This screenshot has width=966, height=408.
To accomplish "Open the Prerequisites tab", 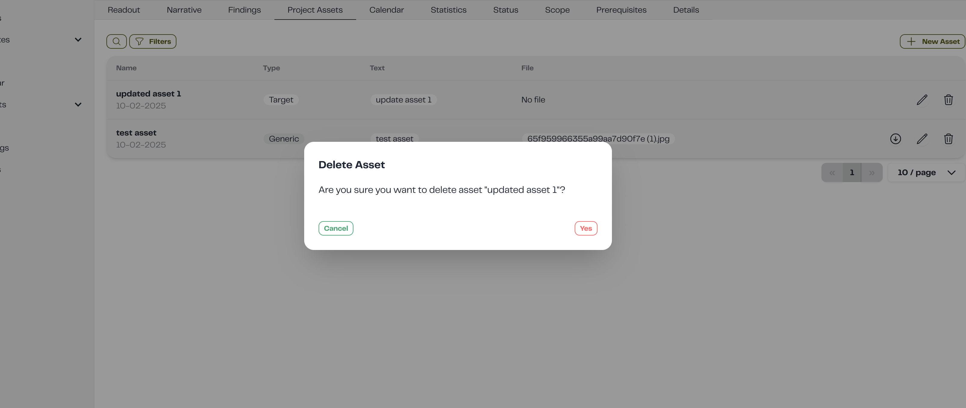I will (621, 10).
